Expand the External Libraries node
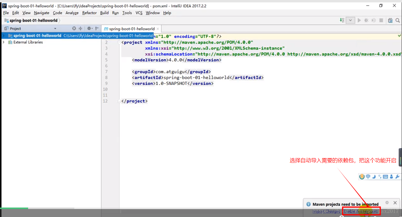Screen dimensions: 402x217 (x=3, y=42)
